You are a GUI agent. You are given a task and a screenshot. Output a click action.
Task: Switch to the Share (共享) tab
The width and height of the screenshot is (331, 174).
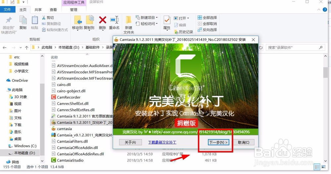tap(38, 10)
